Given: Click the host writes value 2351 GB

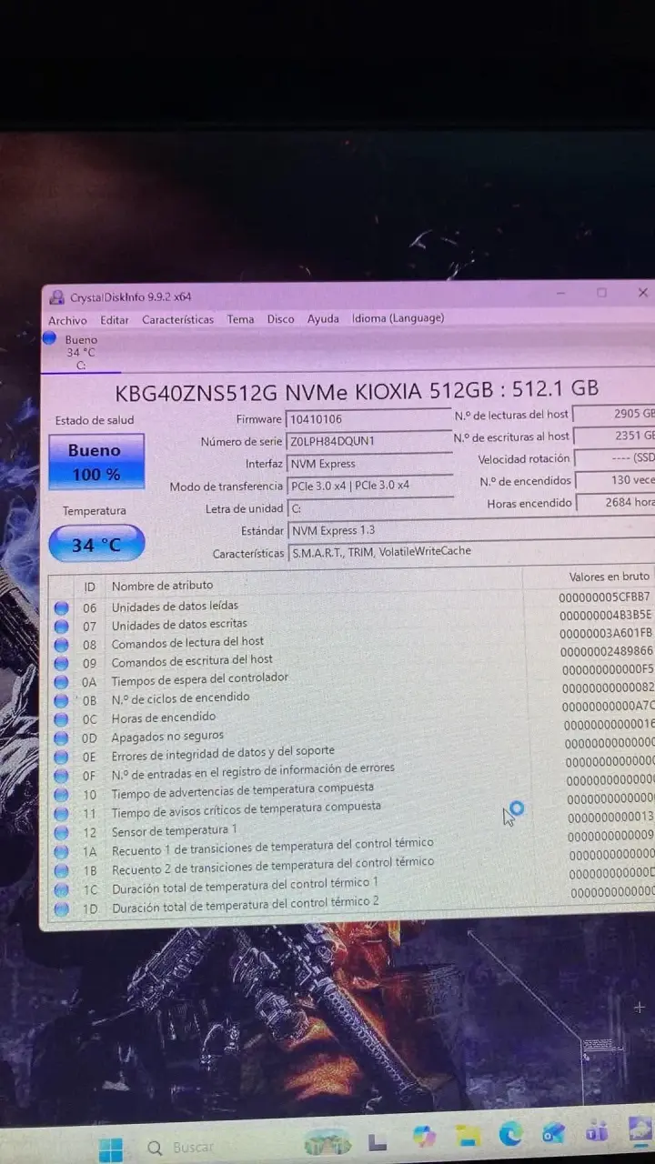Looking at the screenshot, I should pos(614,436).
